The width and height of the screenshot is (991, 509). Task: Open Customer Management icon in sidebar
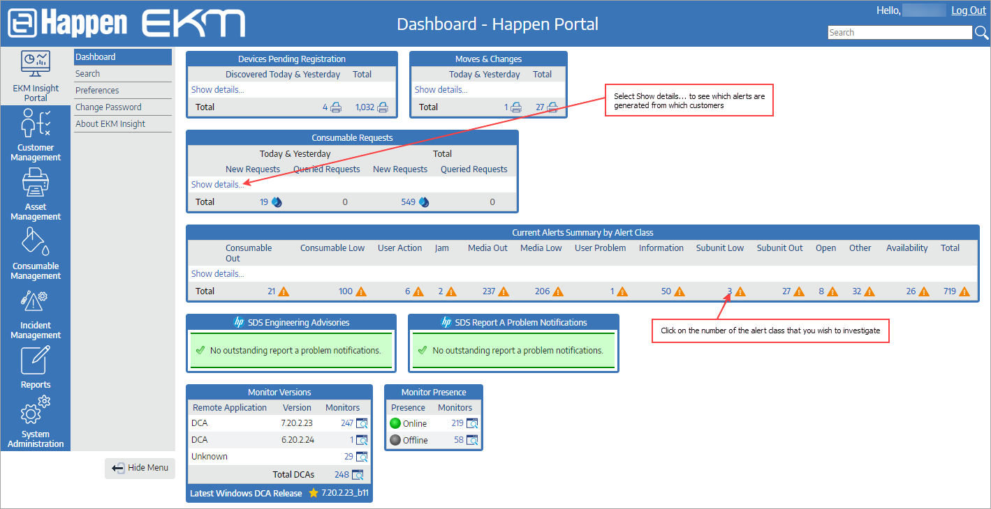[36, 123]
